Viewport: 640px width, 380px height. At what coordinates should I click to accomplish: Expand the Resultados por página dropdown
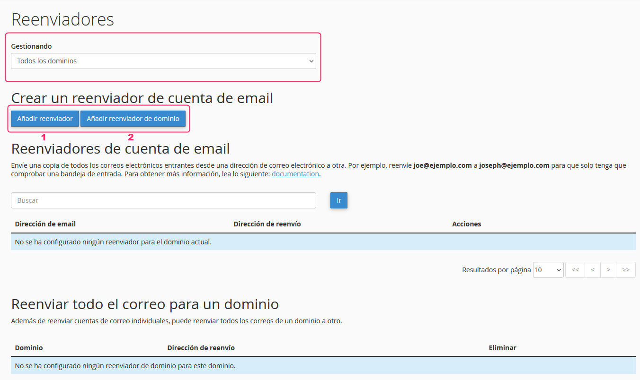click(x=548, y=270)
